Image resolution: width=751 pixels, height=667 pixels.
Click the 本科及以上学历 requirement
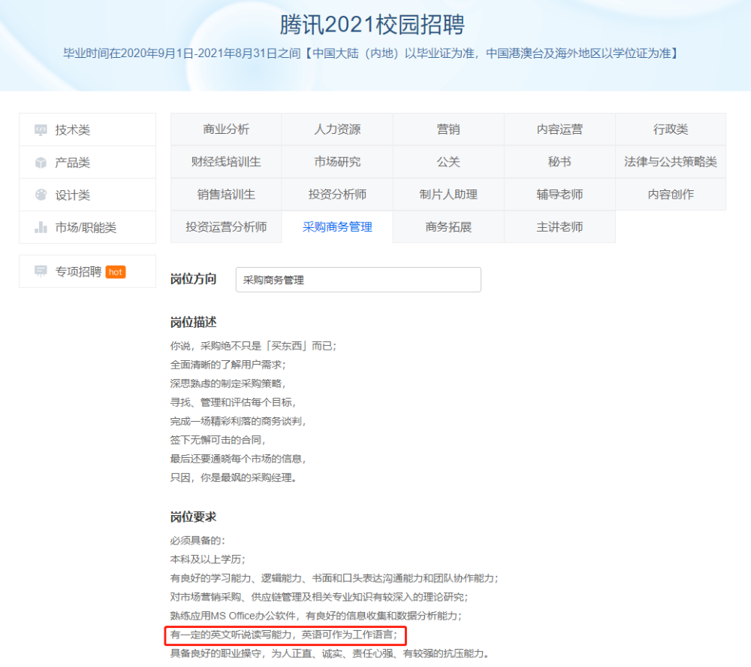208,559
